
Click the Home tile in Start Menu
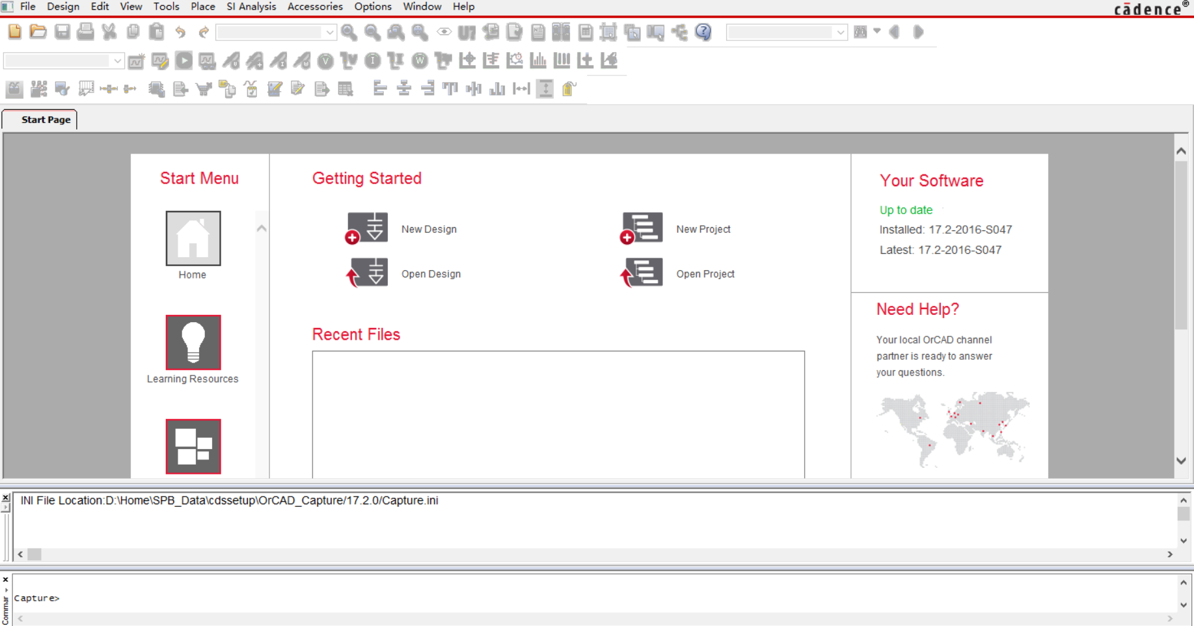[193, 238]
